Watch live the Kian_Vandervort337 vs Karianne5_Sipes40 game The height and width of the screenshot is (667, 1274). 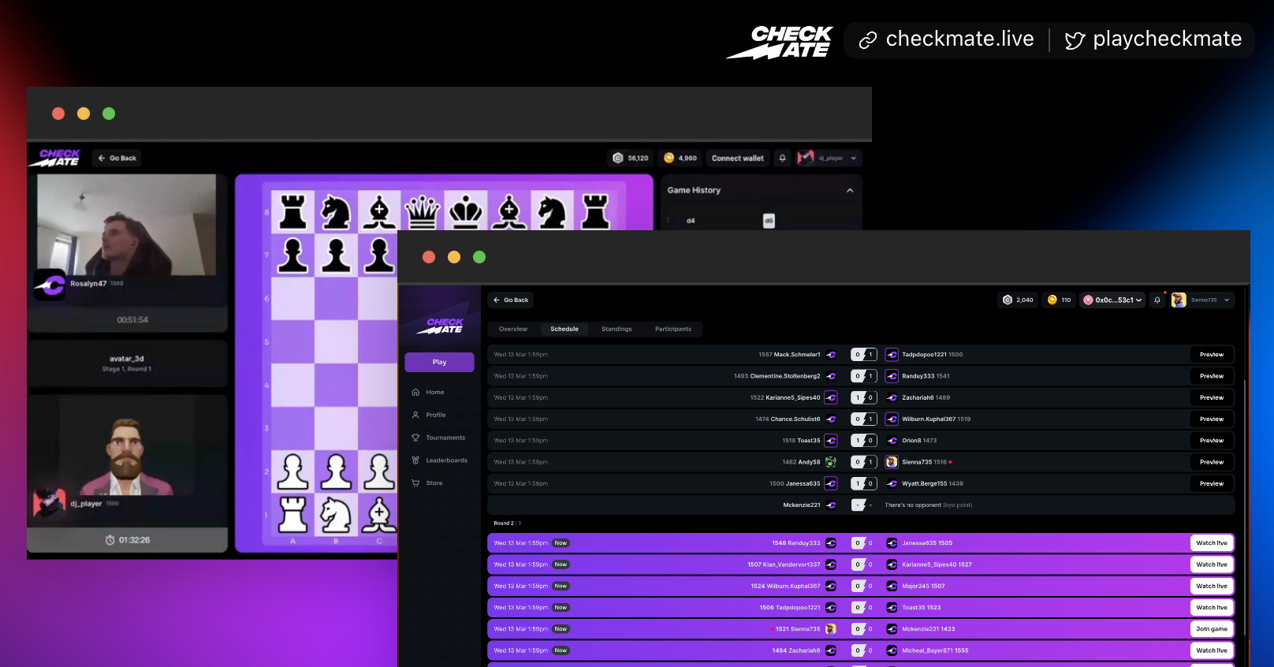tap(1212, 565)
